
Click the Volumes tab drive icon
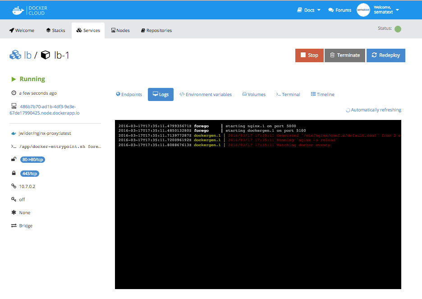point(244,94)
